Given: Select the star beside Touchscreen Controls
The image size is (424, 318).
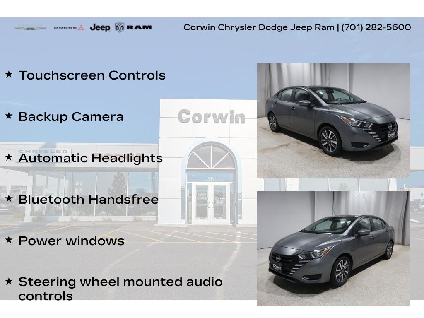Looking at the screenshot, I should click(x=9, y=75).
